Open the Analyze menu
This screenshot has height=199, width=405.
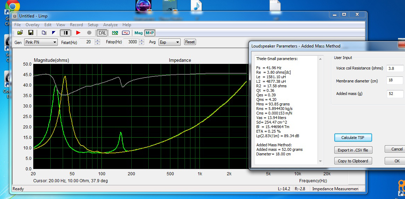110,25
